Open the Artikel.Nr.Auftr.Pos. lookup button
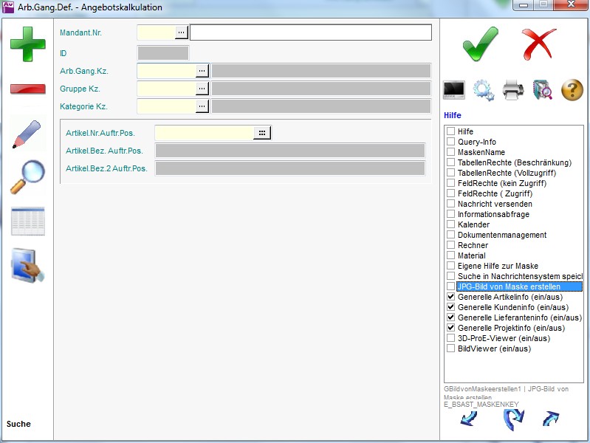590x443 pixels. [262, 133]
